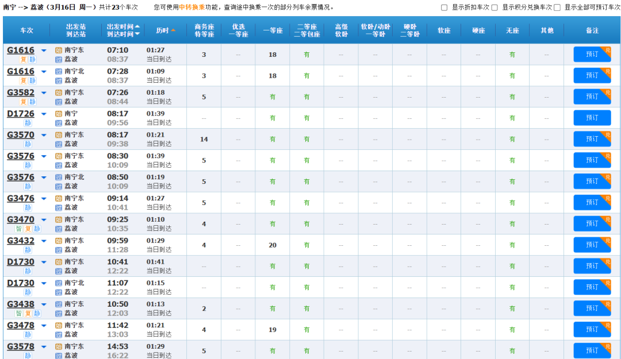
Task: Click the 静 badge under train D1726
Action: coord(28,123)
